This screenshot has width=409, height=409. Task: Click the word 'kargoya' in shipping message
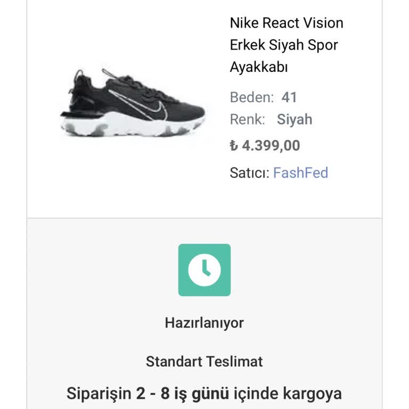point(312,394)
